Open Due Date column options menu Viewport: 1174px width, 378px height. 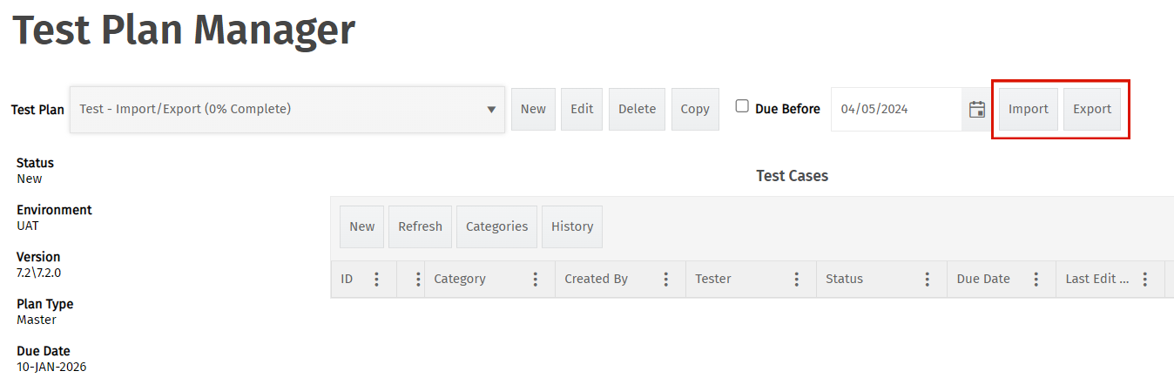[1036, 280]
